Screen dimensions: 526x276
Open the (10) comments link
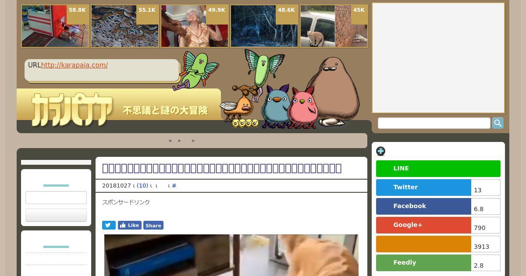click(142, 186)
